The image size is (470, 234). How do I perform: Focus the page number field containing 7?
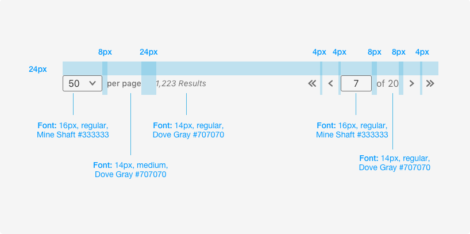pyautogui.click(x=356, y=83)
